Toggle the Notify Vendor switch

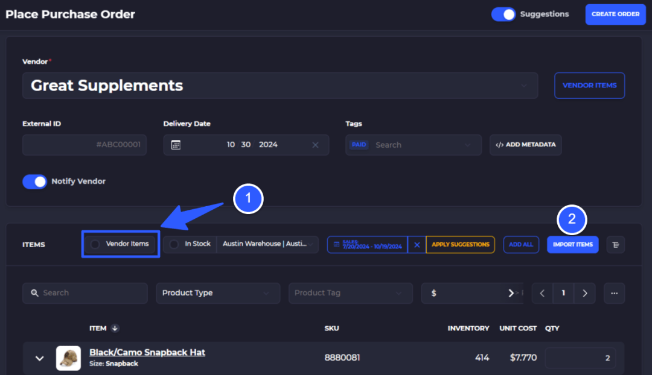(34, 181)
